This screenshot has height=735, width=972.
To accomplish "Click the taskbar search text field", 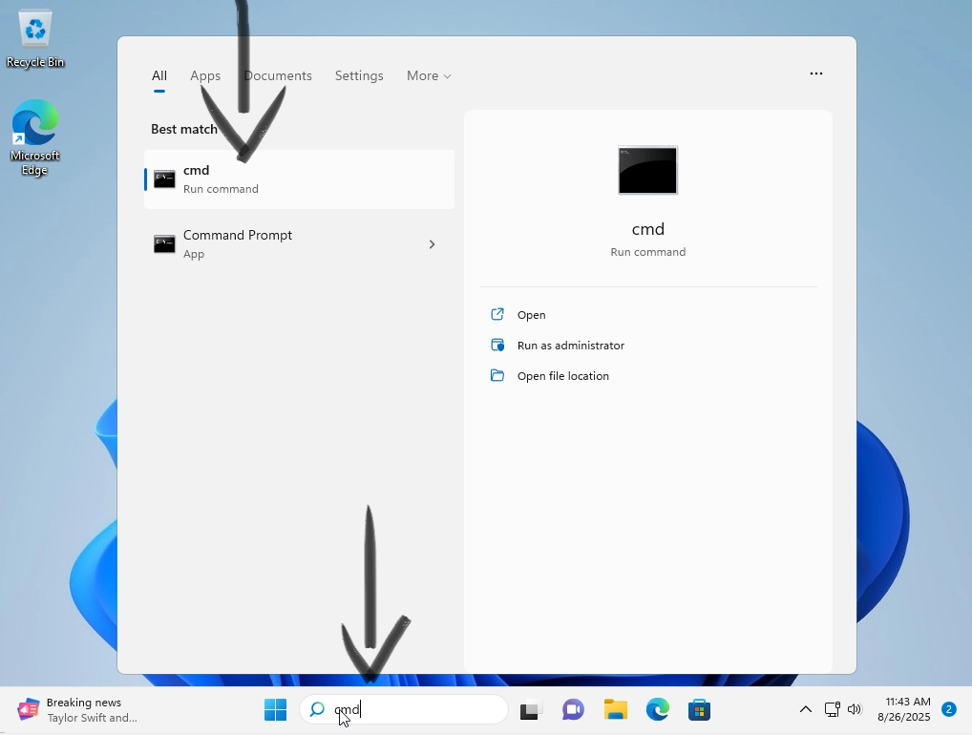I will click(x=420, y=710).
